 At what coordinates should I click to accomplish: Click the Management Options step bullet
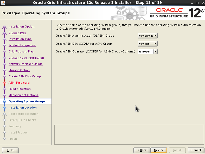pos(5,95)
